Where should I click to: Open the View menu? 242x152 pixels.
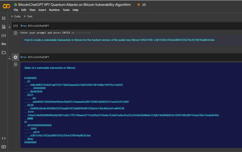coord(32,10)
